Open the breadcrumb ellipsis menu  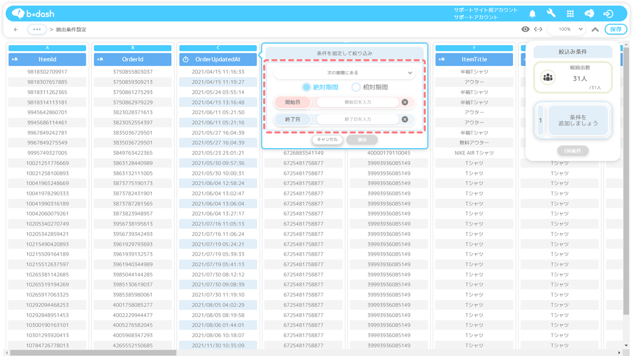pyautogui.click(x=37, y=29)
